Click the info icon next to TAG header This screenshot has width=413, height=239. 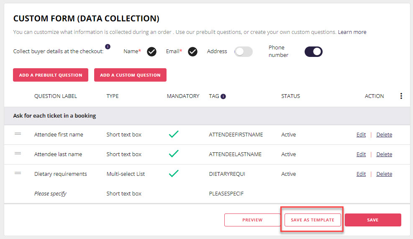tap(223, 96)
